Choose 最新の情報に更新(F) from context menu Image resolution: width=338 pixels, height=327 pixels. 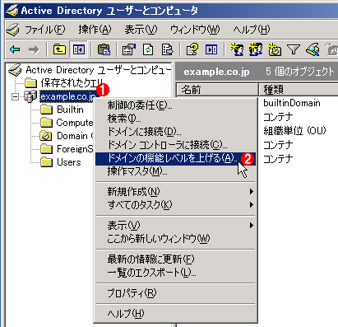[x=175, y=259]
